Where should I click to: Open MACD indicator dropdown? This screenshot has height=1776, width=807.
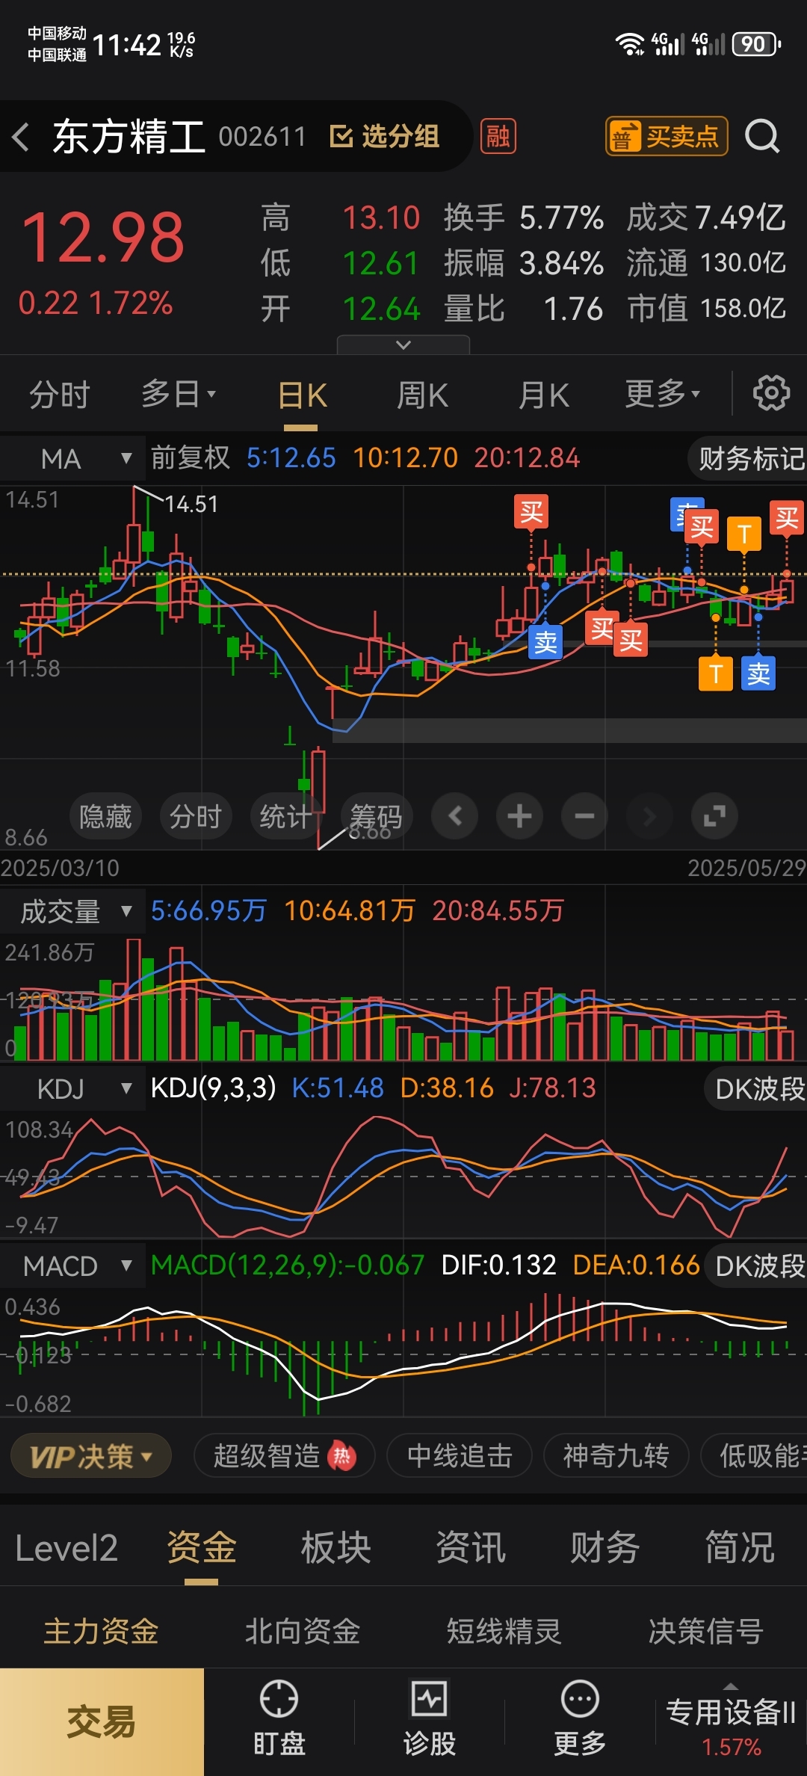72,1266
